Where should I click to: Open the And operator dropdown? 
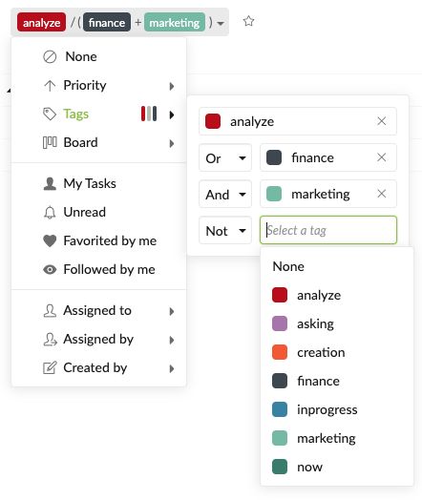click(225, 195)
